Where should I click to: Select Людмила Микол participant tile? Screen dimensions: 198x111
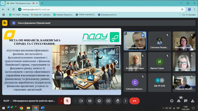point(184,82)
